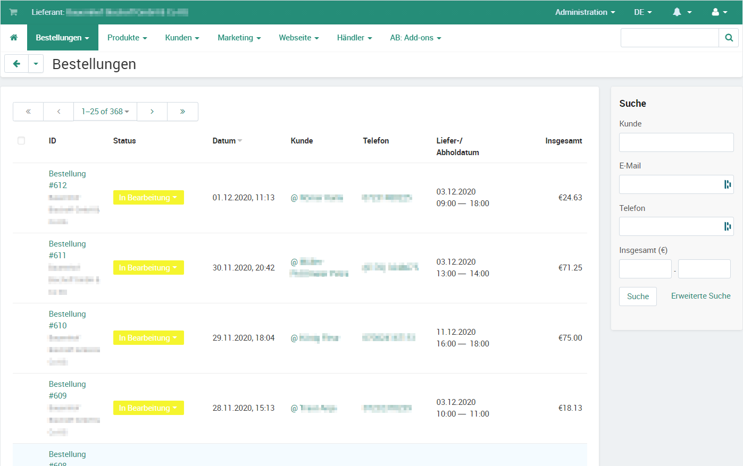
Task: Change status of order #611
Action: coord(148,268)
